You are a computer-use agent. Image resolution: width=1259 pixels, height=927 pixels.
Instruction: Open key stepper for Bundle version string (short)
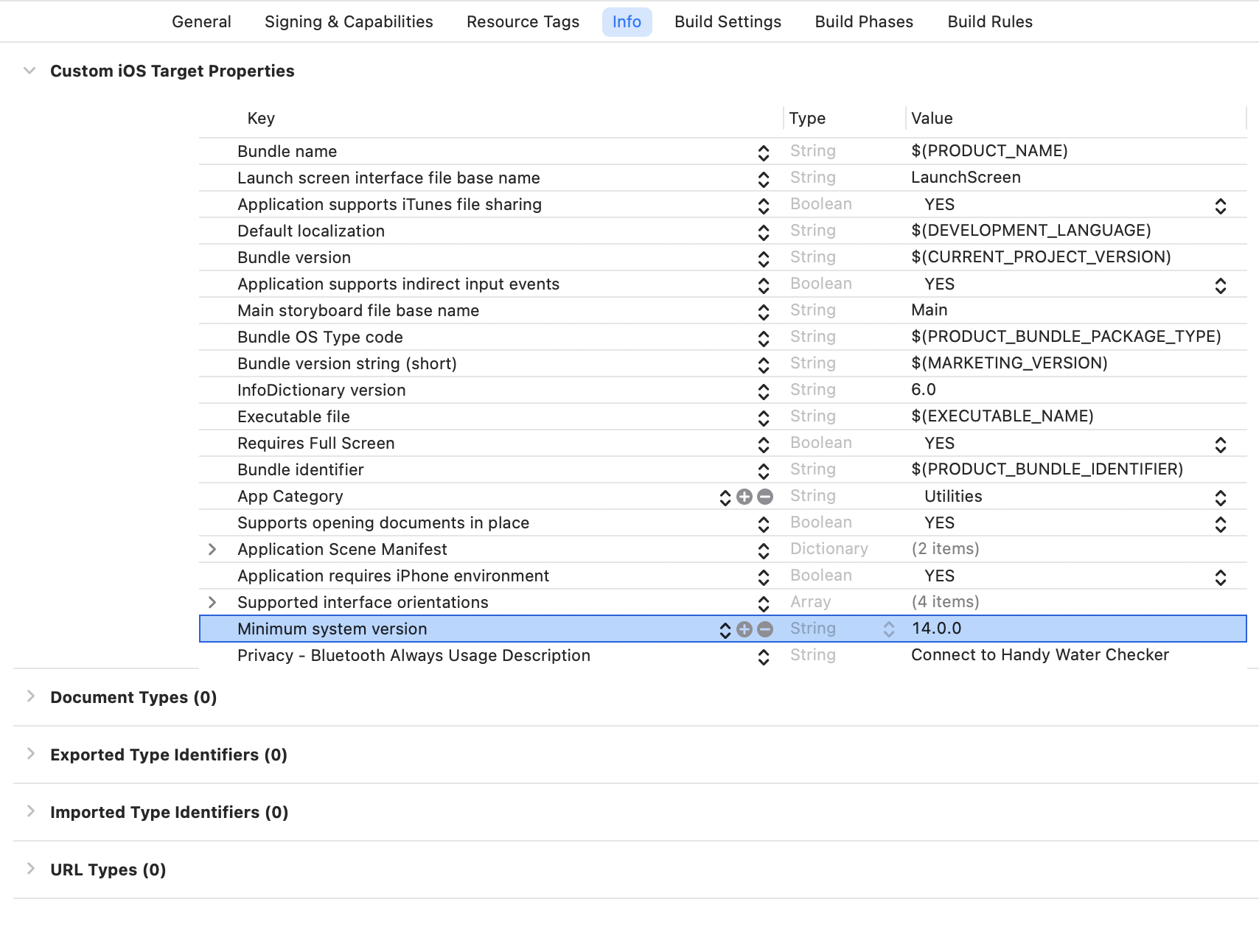[764, 365]
